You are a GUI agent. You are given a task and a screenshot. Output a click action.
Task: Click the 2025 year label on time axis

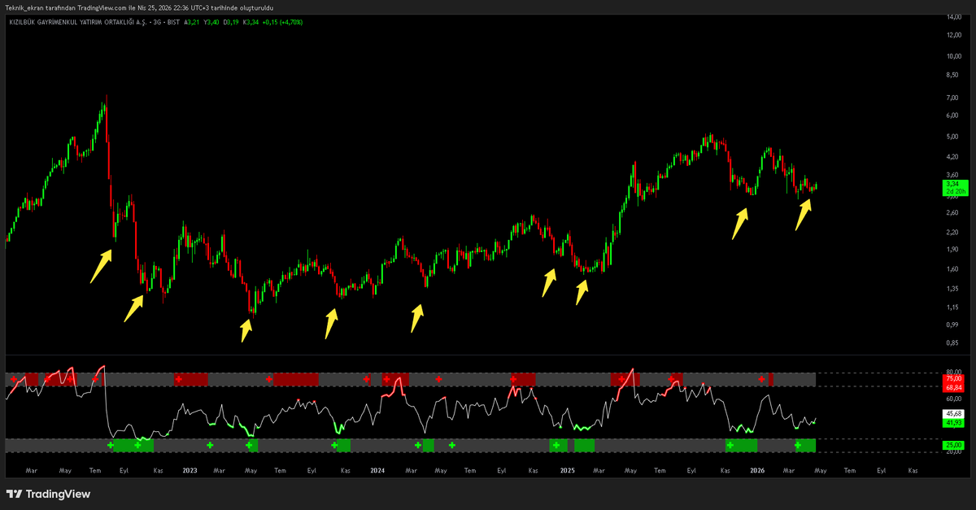[x=568, y=470]
